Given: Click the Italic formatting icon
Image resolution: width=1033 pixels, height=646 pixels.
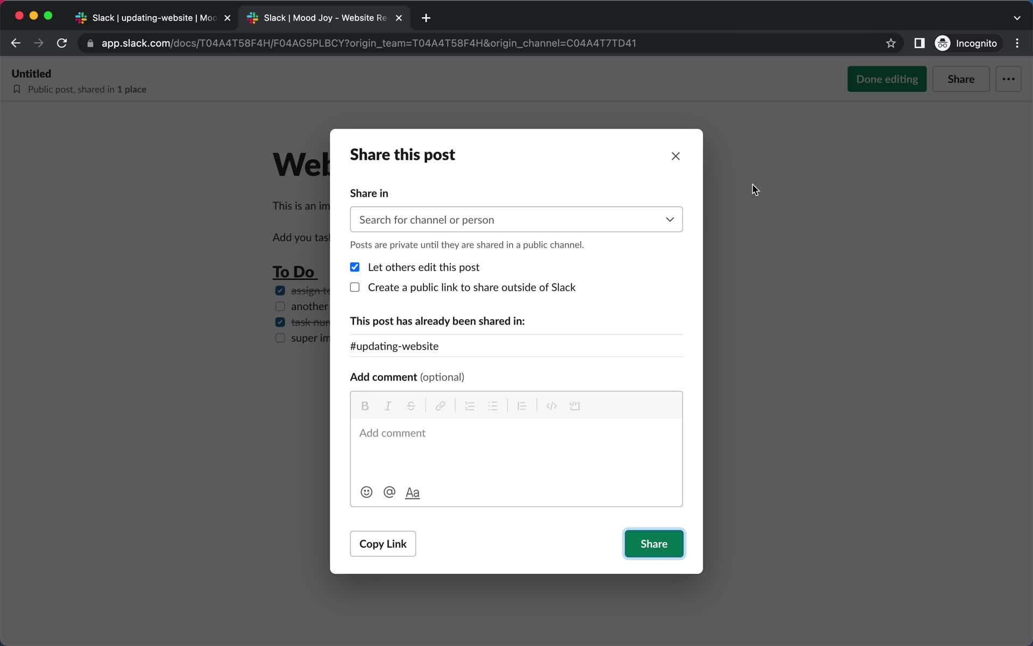Looking at the screenshot, I should pyautogui.click(x=387, y=405).
